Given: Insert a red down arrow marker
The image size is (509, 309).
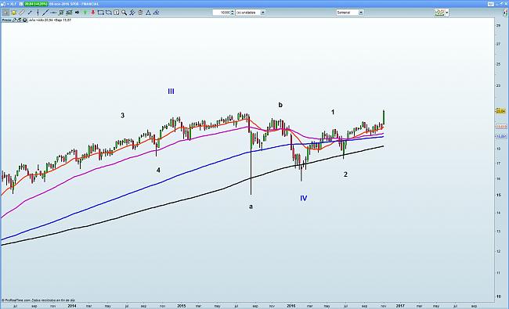Looking at the screenshot, I should [93, 13].
